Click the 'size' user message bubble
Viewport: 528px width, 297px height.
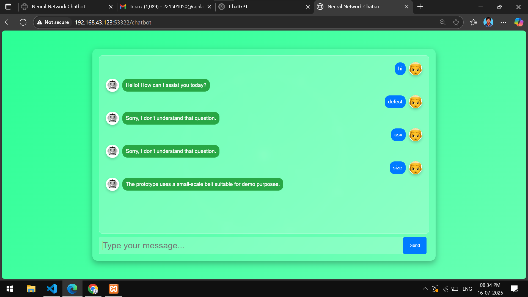pos(397,168)
